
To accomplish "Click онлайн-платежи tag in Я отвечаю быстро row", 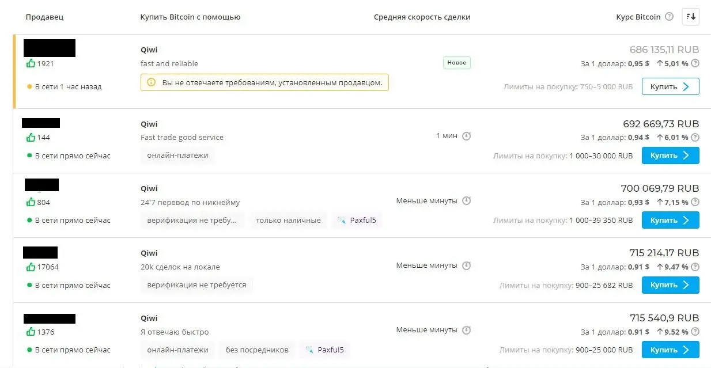I will click(x=177, y=350).
